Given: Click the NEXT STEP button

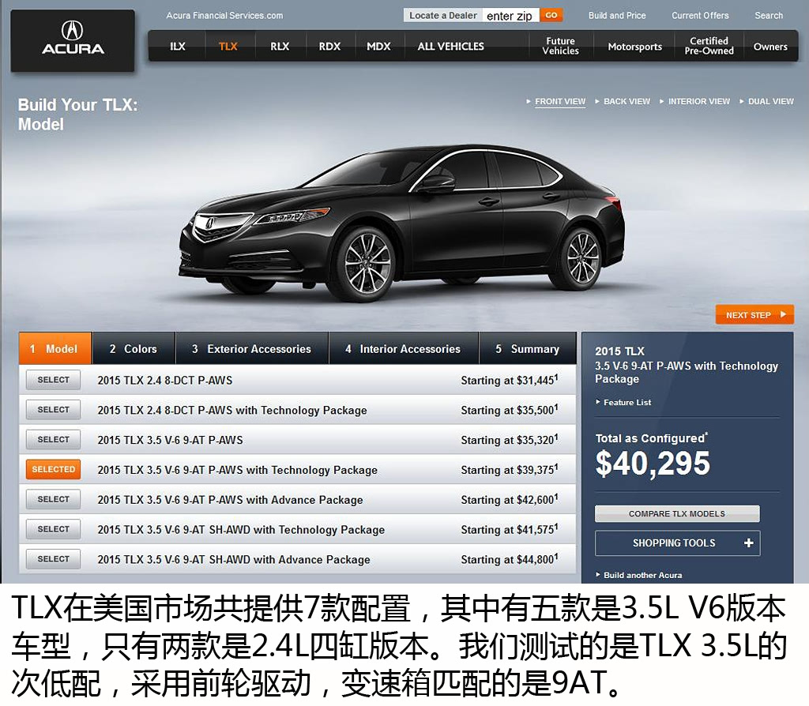Looking at the screenshot, I should [754, 314].
